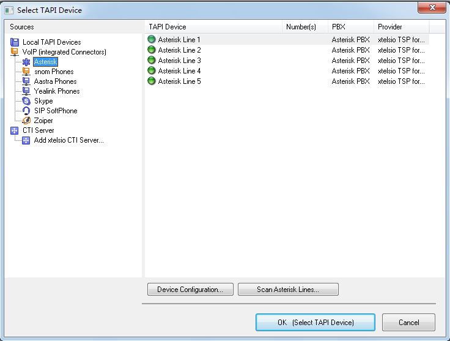The height and width of the screenshot is (341, 450).
Task: Click the Add xtelsio CTI Server icon
Action: 26,140
